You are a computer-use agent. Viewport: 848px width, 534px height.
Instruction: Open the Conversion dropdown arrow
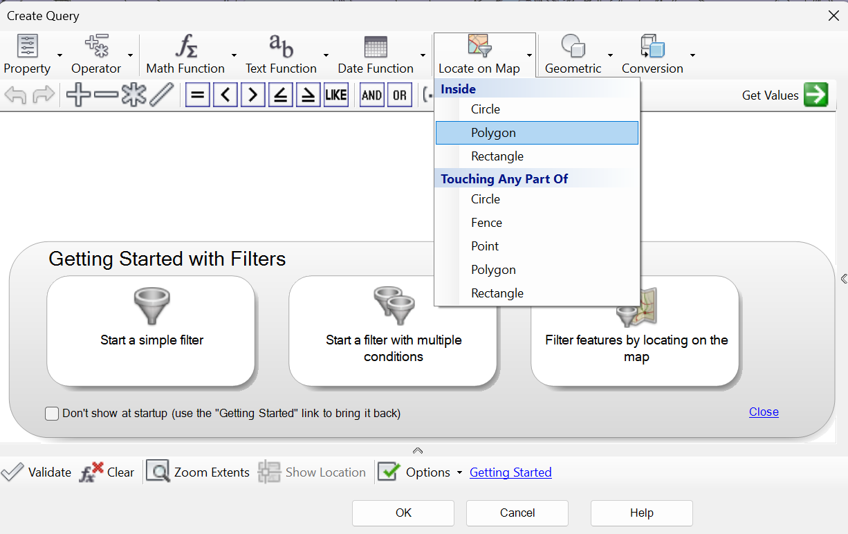coord(692,55)
